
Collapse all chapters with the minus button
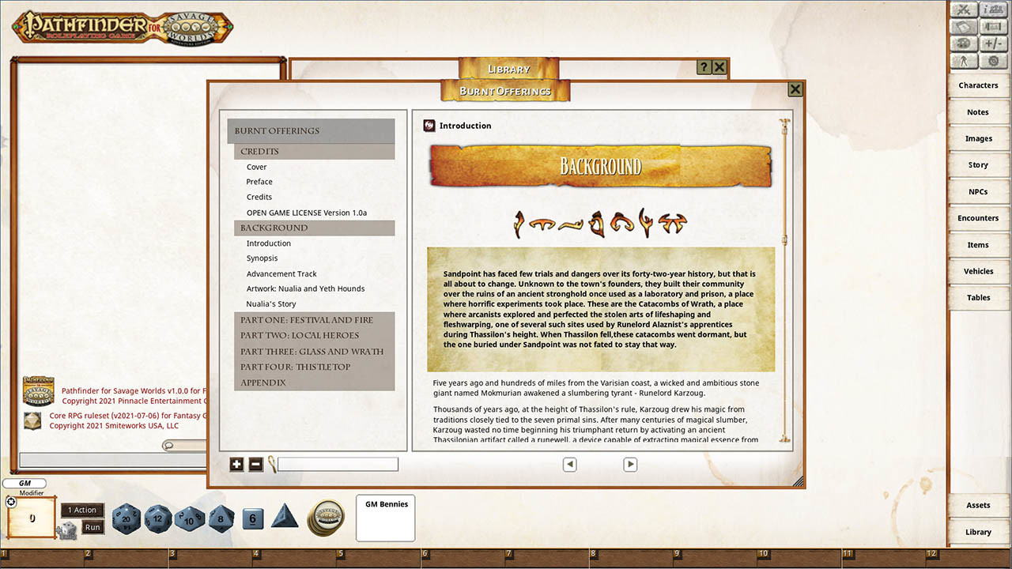[255, 465]
